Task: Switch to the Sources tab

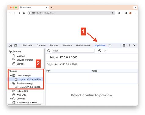Action: (54, 46)
